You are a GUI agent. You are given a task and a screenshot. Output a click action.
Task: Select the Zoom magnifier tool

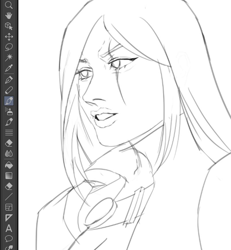(9, 5)
